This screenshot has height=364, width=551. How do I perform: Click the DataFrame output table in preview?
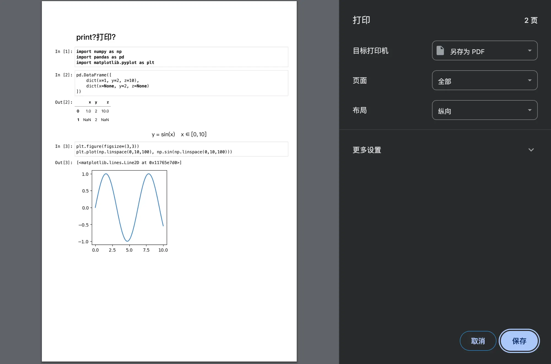click(x=93, y=111)
